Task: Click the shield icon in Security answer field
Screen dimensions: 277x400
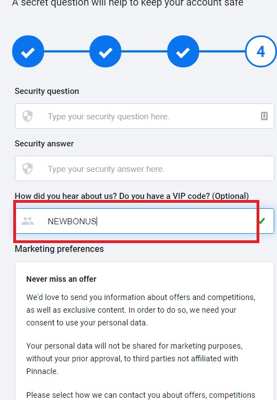Action: tap(28, 169)
